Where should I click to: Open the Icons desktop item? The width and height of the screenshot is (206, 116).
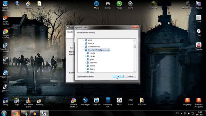click(x=130, y=101)
